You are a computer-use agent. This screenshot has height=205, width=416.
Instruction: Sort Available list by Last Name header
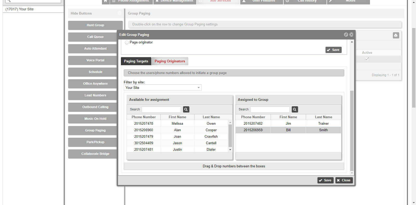tap(211, 117)
